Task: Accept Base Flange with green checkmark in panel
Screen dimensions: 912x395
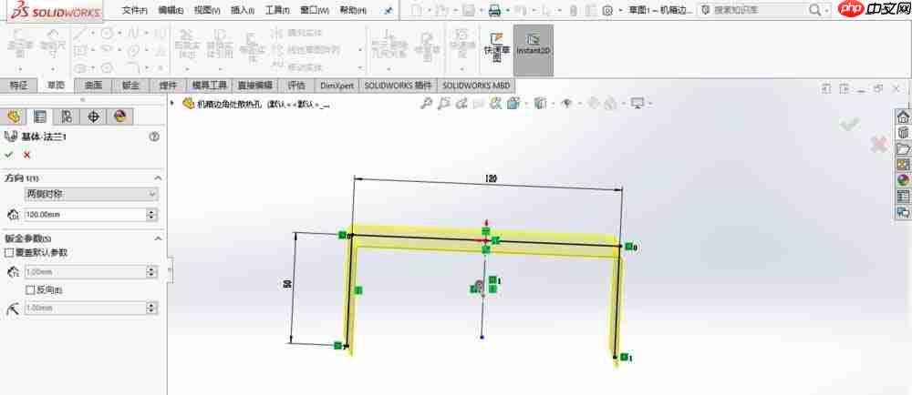Action: 8,155
